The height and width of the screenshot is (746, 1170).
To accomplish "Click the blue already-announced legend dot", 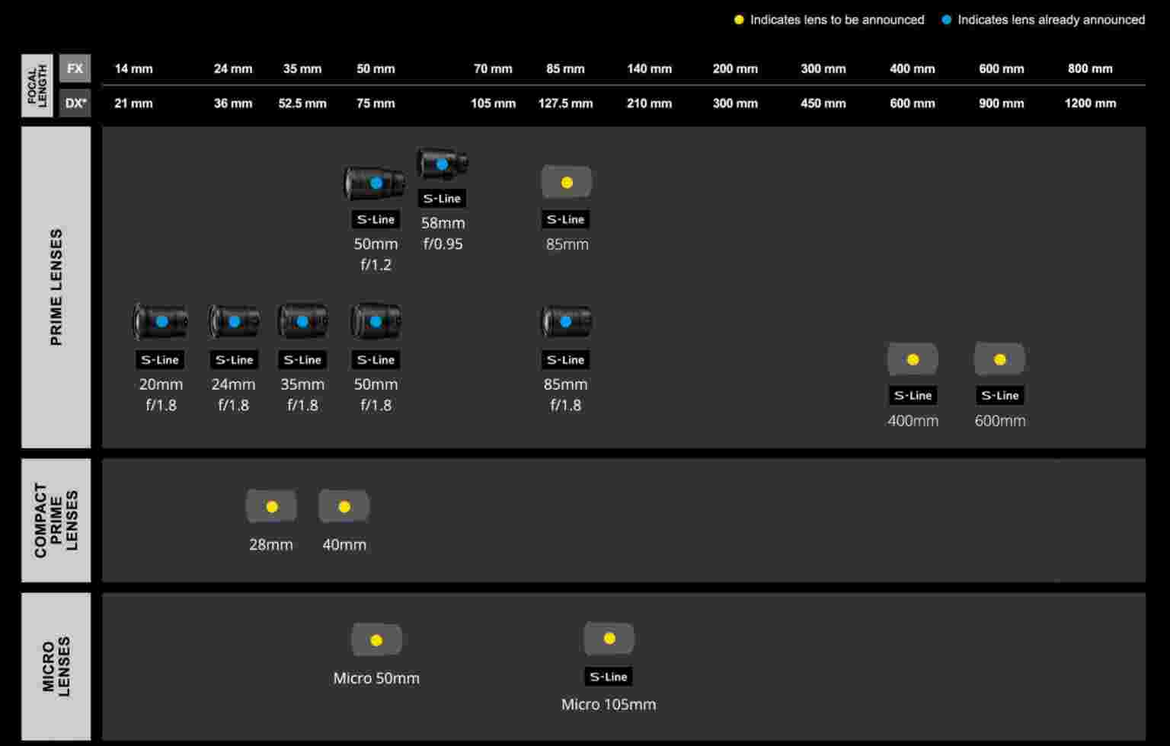I will pyautogui.click(x=946, y=20).
